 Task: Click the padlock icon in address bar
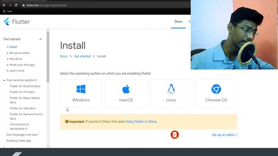pos(23,5)
